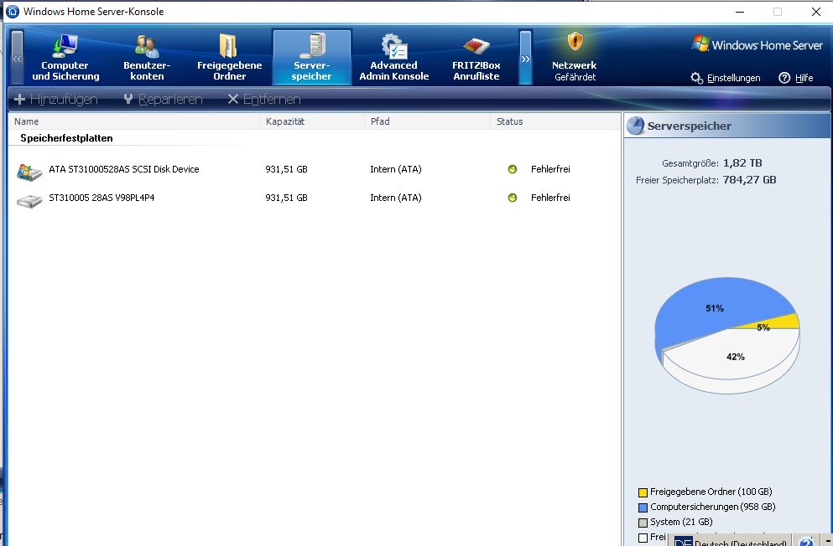Sort list by Name column header
Screen dimensions: 833x546
27,121
